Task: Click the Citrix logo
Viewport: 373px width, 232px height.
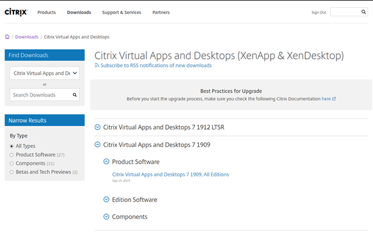Action: [x=16, y=12]
